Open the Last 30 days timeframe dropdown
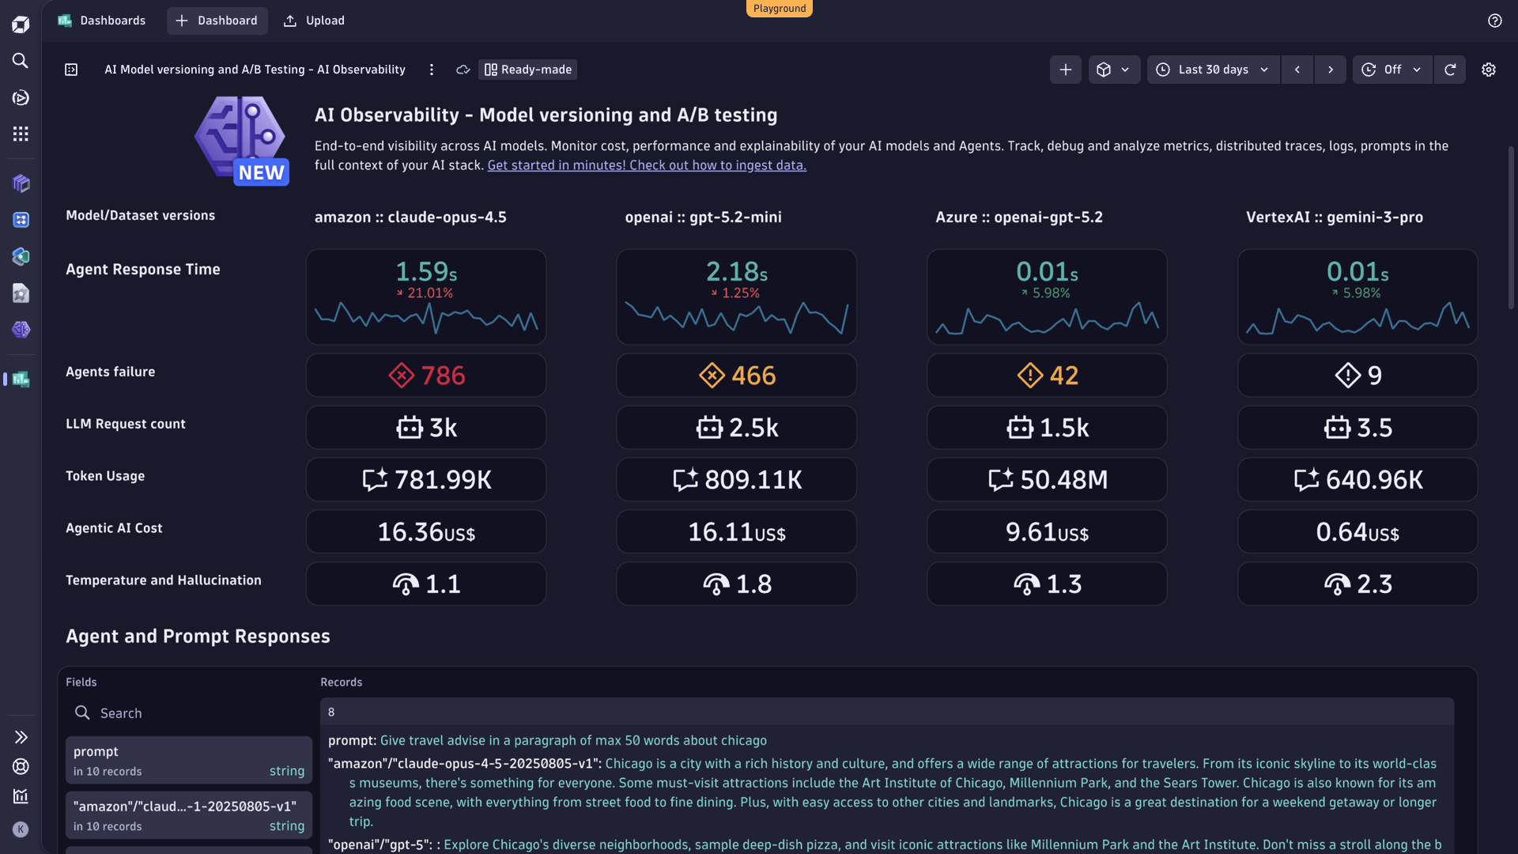The width and height of the screenshot is (1518, 854). [x=1213, y=70]
